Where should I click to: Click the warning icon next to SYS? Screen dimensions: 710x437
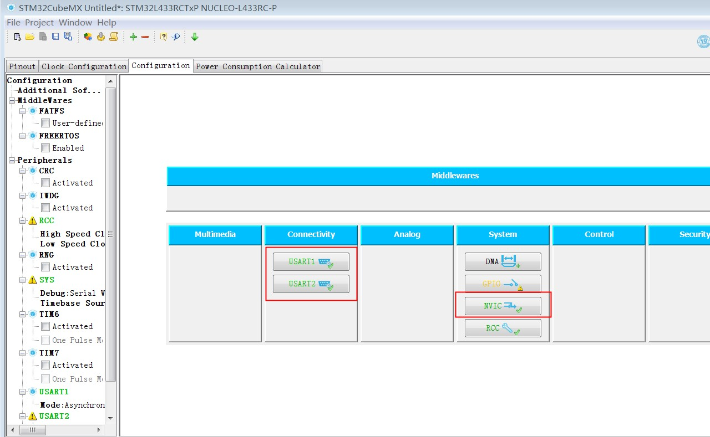tap(33, 280)
